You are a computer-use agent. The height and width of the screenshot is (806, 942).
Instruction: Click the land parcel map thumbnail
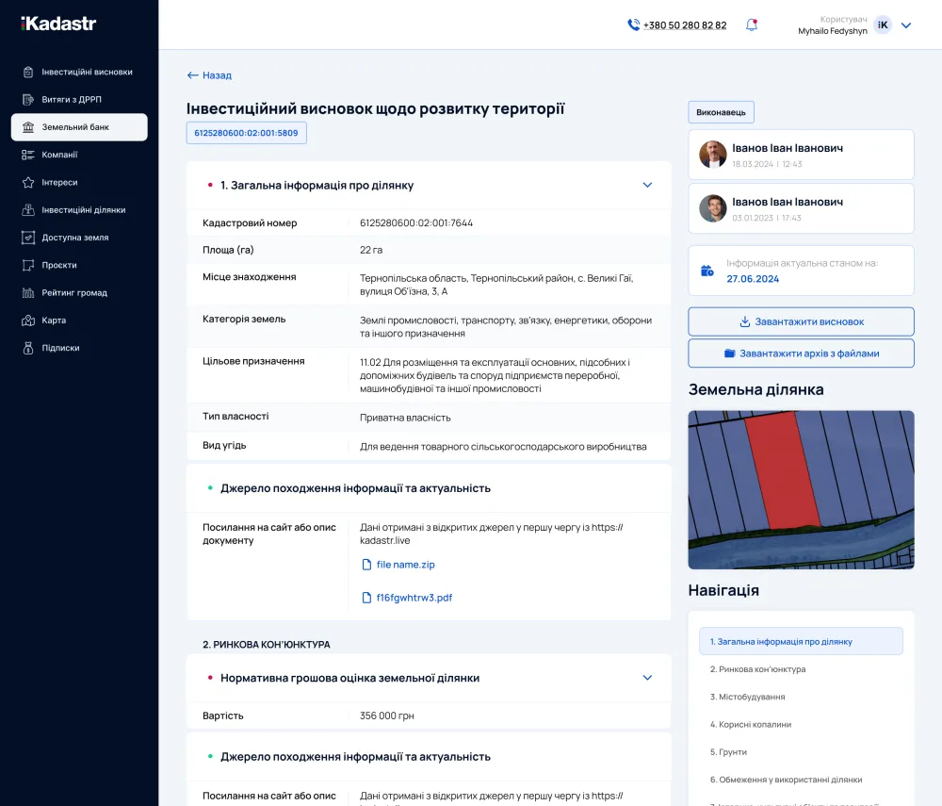(801, 489)
